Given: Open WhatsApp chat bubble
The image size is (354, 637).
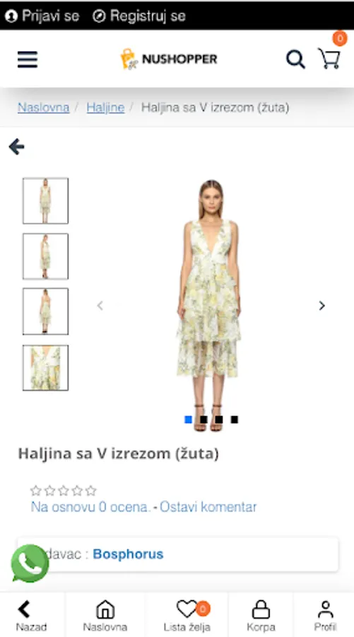Looking at the screenshot, I should pyautogui.click(x=30, y=563).
